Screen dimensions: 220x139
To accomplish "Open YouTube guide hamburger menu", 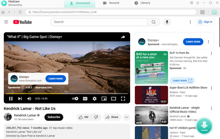I will pyautogui.click(x=6, y=22).
